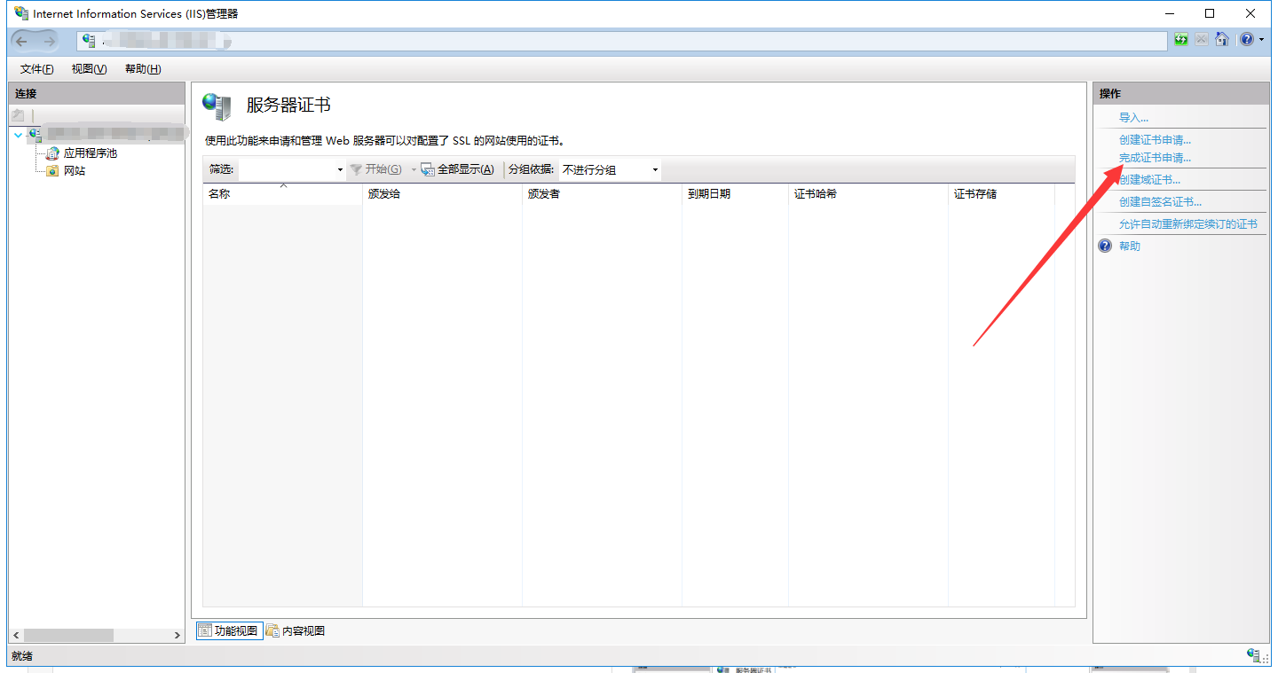Select the 网站 tree node
The image size is (1278, 673).
coord(75,171)
